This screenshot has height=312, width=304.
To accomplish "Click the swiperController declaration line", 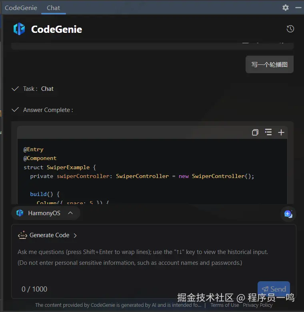I will point(142,176).
